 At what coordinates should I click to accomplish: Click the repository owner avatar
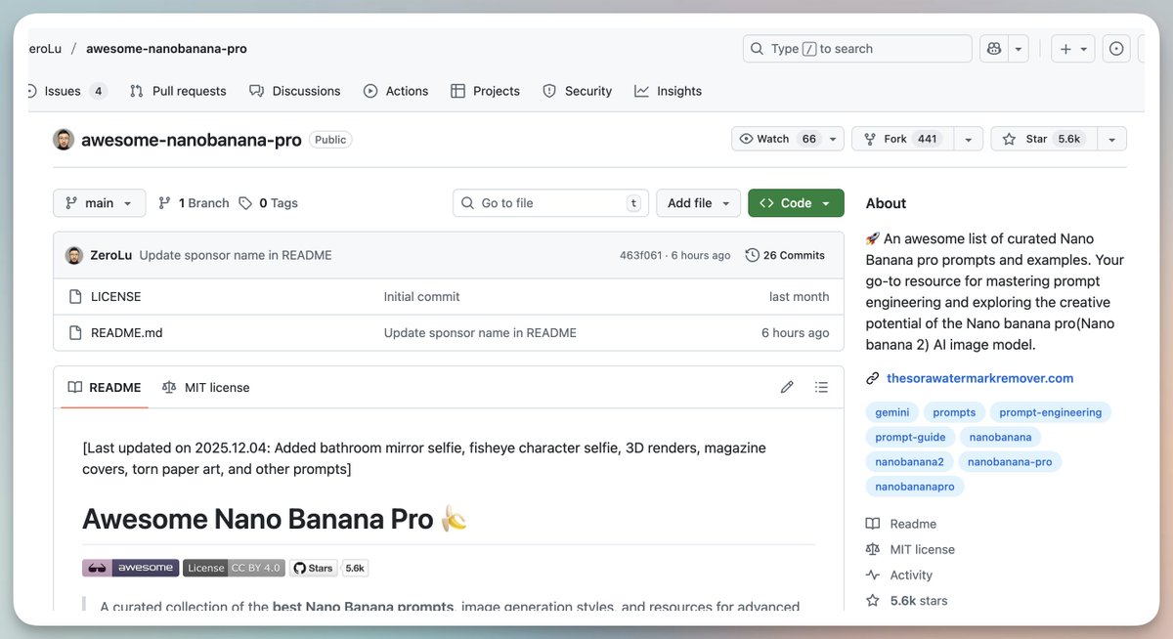[64, 140]
